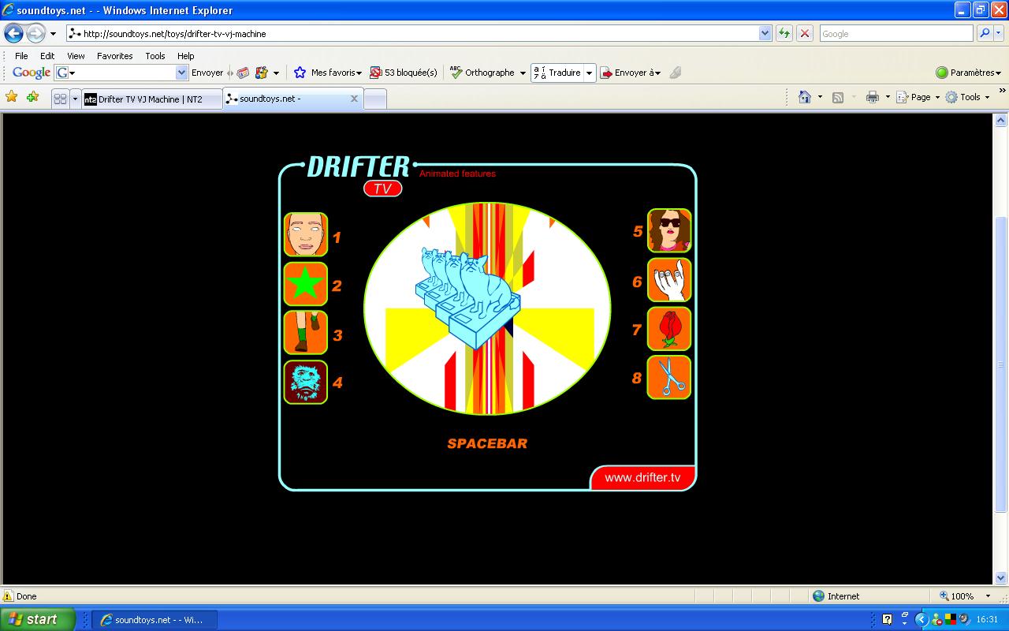Click the Google search box at top right

(x=896, y=33)
